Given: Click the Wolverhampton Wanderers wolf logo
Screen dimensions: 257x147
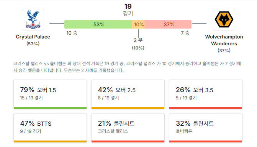Looking at the screenshot, I should 224,19.
